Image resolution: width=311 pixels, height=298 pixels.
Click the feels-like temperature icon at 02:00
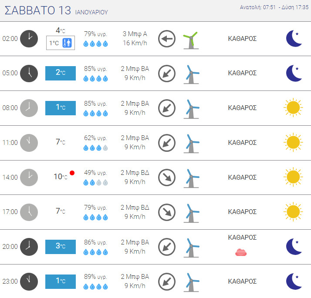tap(67, 43)
